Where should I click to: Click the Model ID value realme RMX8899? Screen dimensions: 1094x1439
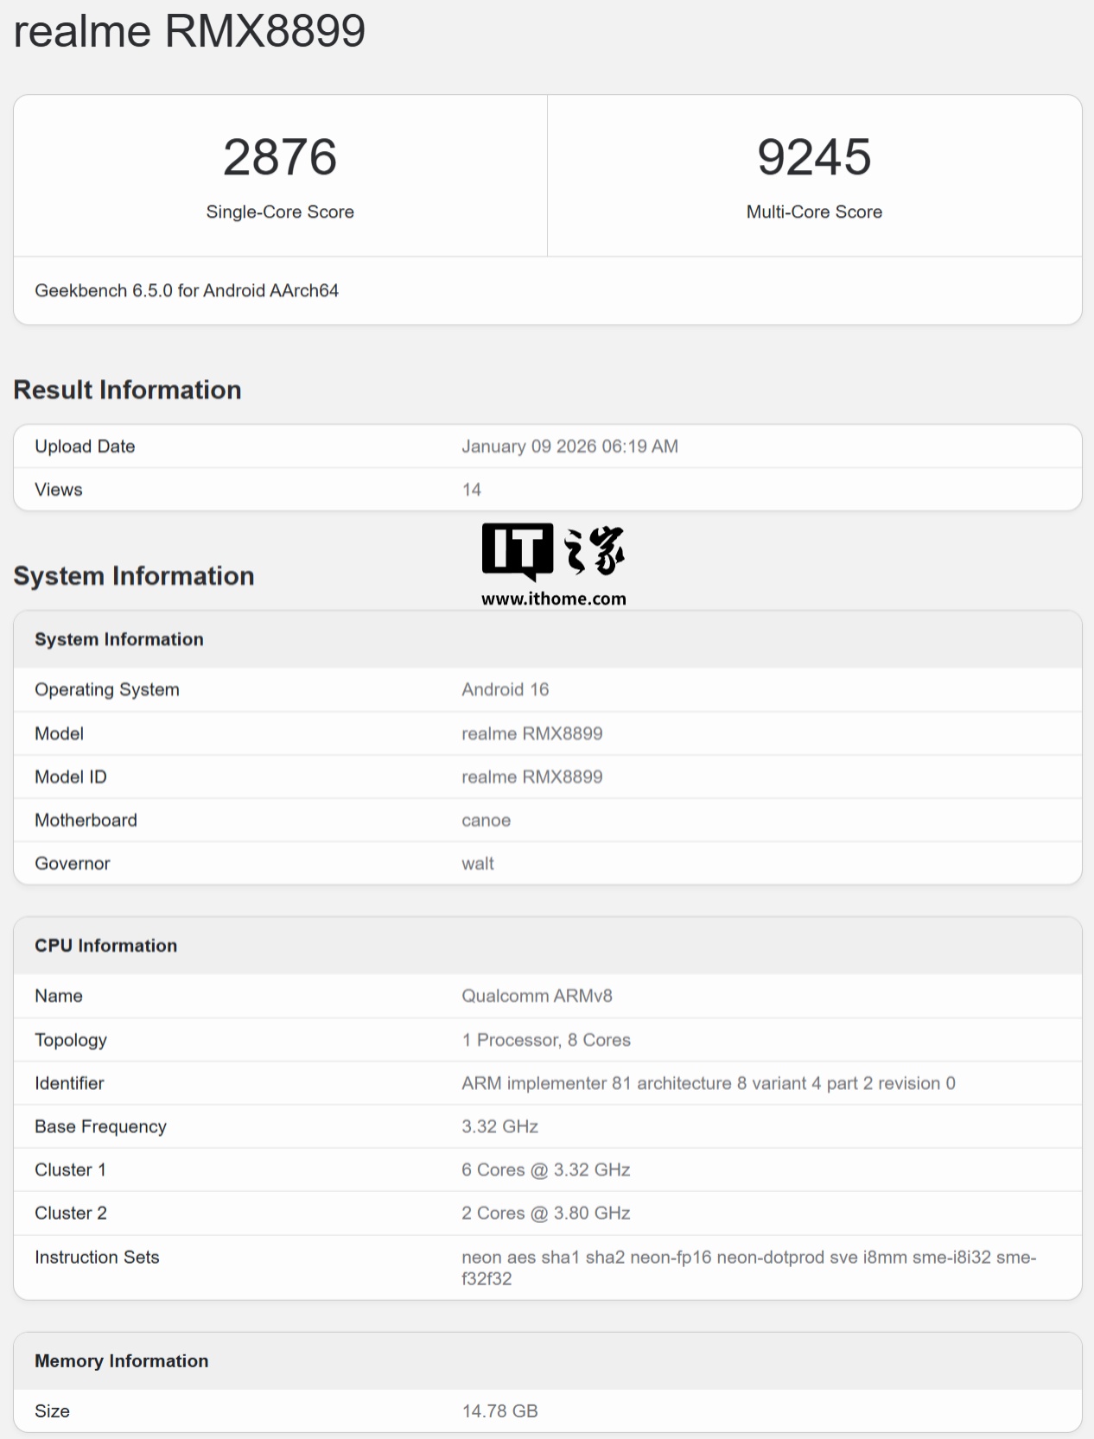click(531, 777)
